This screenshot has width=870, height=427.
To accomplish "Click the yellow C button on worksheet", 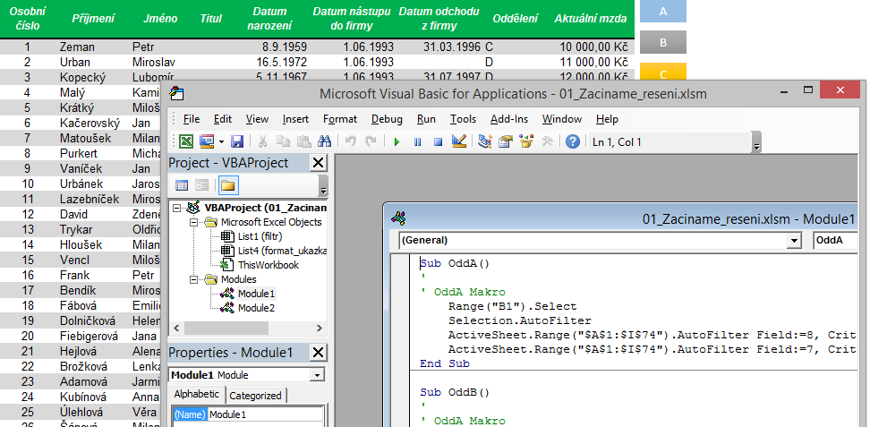I will pyautogui.click(x=663, y=73).
